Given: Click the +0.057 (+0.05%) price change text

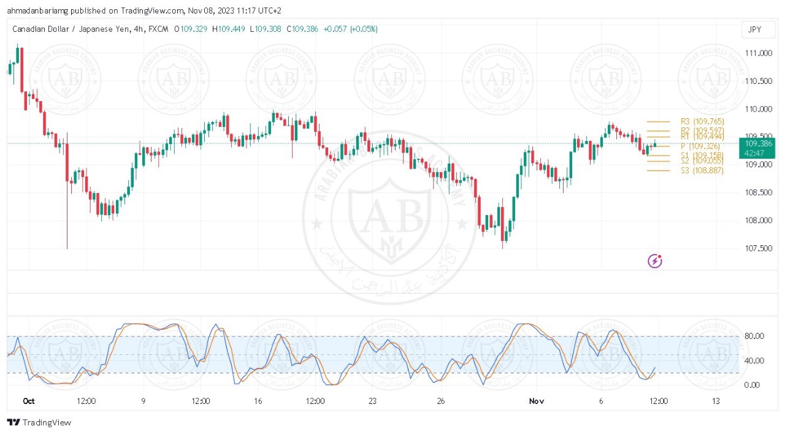Looking at the screenshot, I should [351, 29].
